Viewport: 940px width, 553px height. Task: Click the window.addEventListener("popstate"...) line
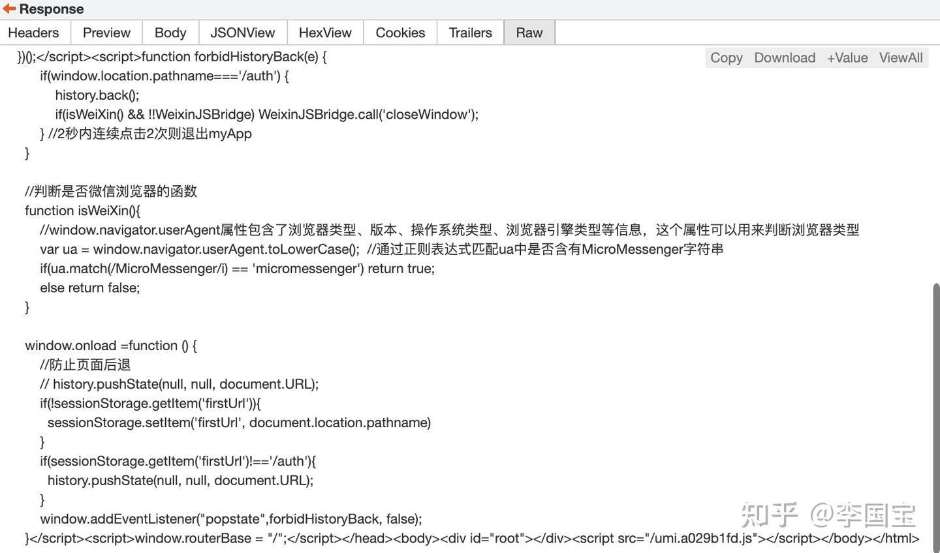231,519
